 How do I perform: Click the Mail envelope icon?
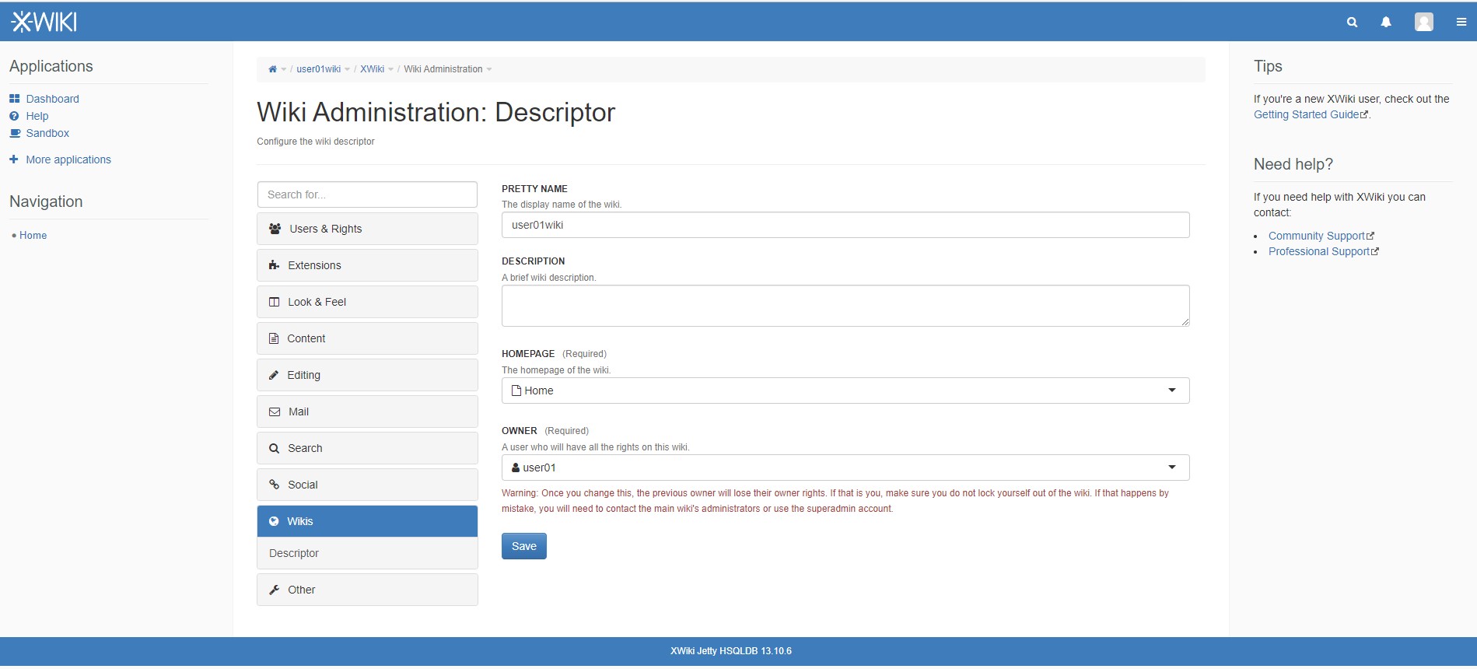275,412
